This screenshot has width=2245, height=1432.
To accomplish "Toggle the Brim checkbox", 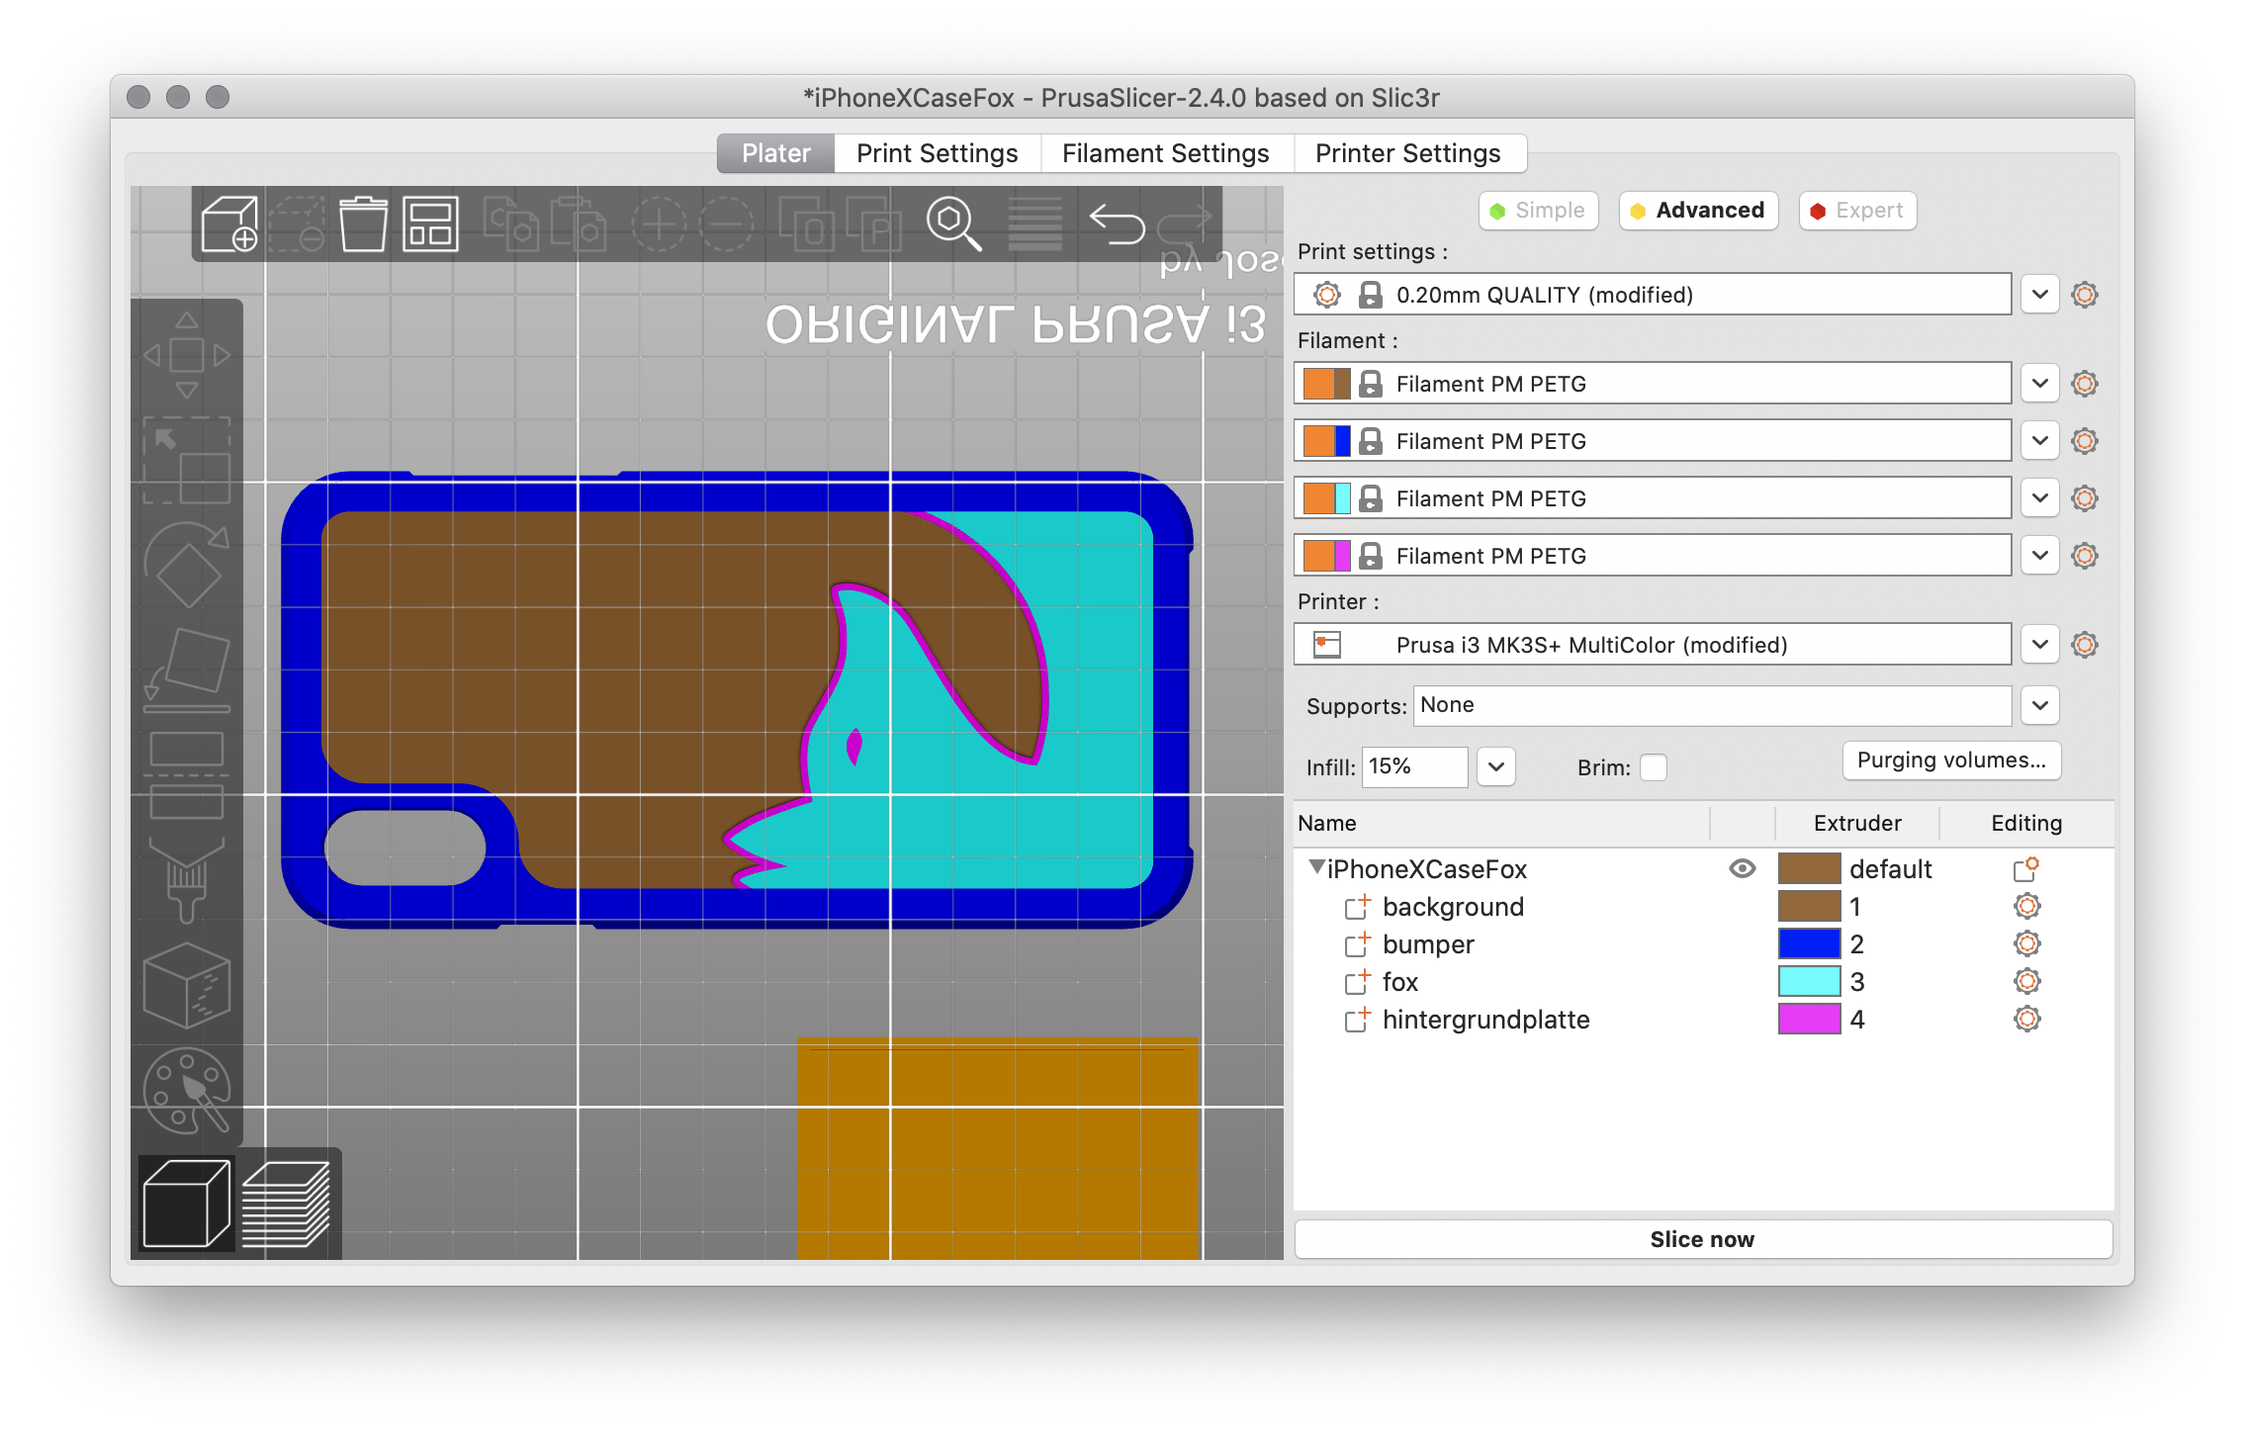I will click(x=1654, y=767).
